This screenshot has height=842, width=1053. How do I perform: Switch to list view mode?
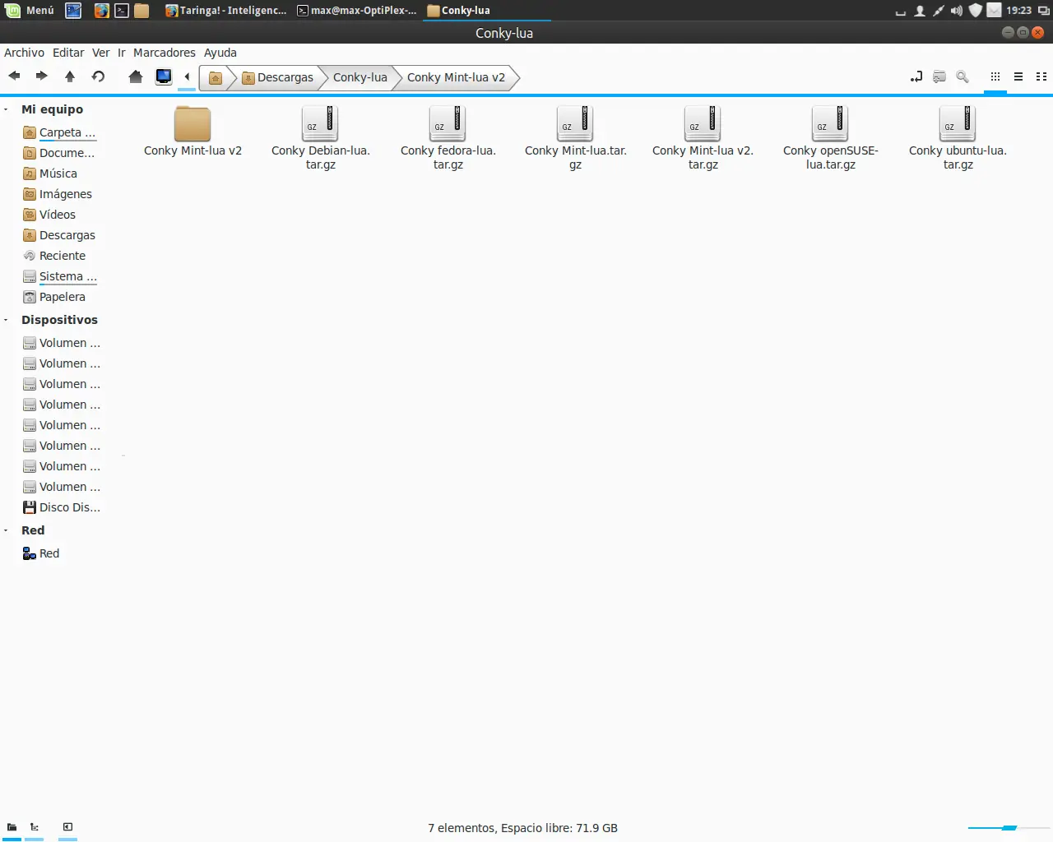pos(1018,76)
